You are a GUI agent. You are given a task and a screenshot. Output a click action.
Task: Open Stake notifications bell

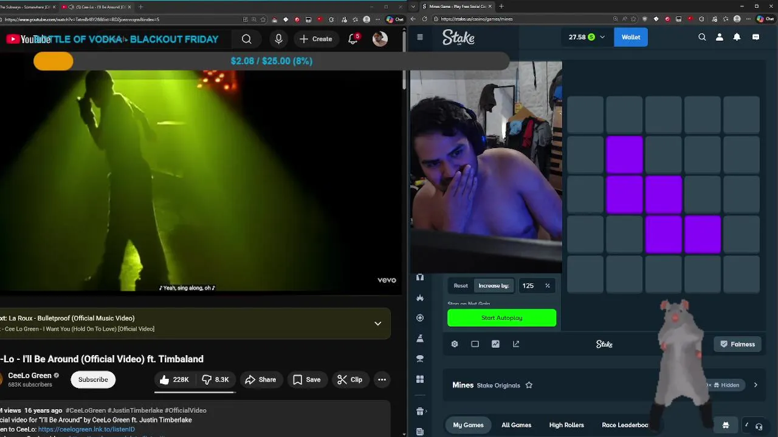[x=737, y=37]
